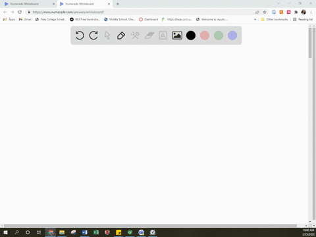Reload the current page
Screen dimensions: 316x237
pyautogui.click(x=20, y=12)
